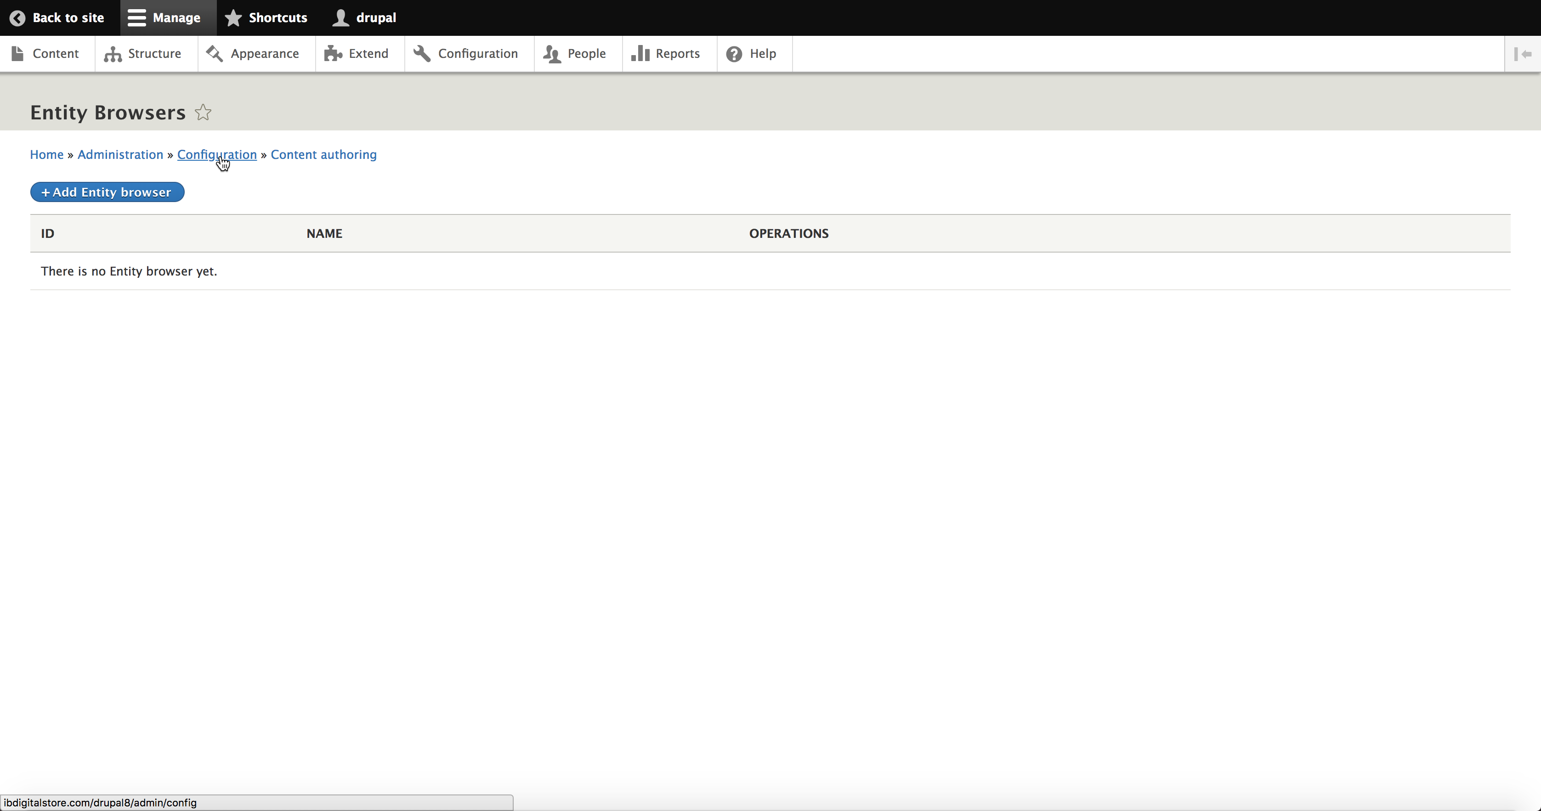Screen dimensions: 1541x811
Task: Open the Reports bar chart item
Action: tap(666, 54)
